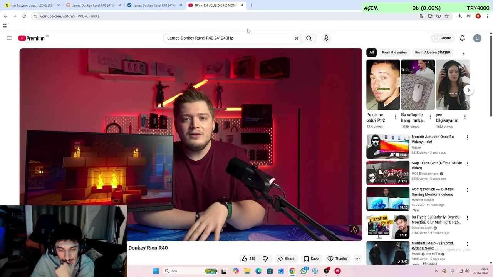The height and width of the screenshot is (277, 493).
Task: Bookmark this page with the star
Action: 447,16
